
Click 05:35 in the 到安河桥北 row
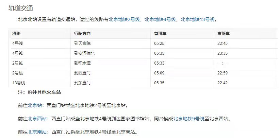click(159, 53)
